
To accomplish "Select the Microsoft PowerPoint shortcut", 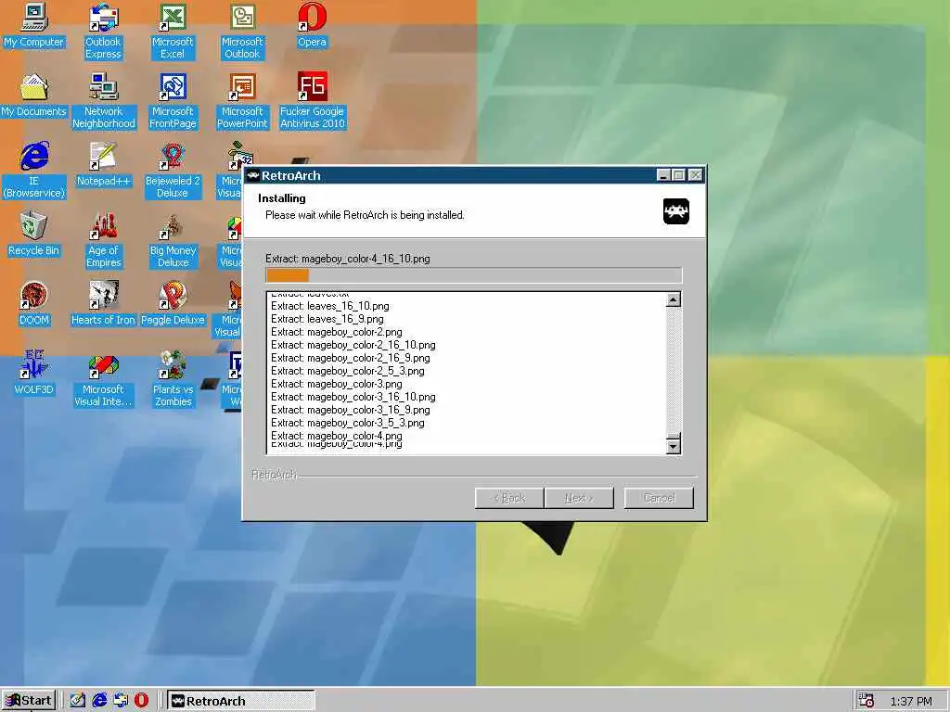I will [x=242, y=101].
